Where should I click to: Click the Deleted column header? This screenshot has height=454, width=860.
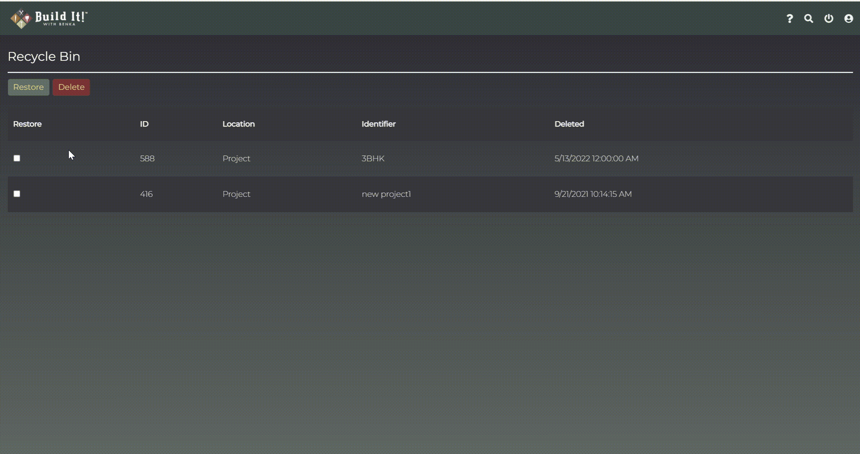point(570,124)
